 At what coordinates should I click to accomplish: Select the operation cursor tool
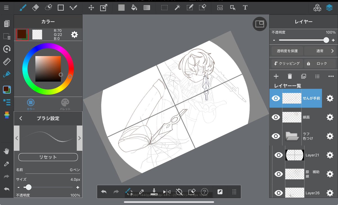(233, 8)
